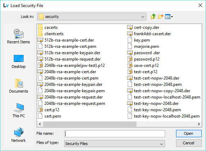
Task: Select the test-cert-nopw-2048.der file name
Action: click(157, 78)
